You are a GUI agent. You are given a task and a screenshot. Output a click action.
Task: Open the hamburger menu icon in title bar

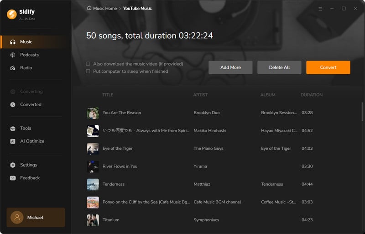(x=320, y=9)
